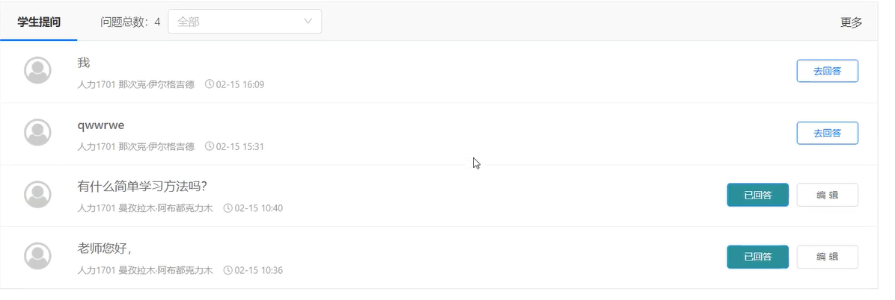Click avatar icon beside question "我"
Screen dimensions: 895x300
pyautogui.click(x=37, y=71)
